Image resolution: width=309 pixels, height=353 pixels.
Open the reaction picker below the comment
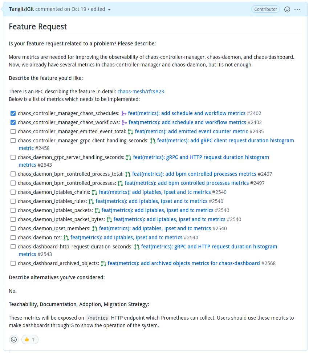pos(13,339)
